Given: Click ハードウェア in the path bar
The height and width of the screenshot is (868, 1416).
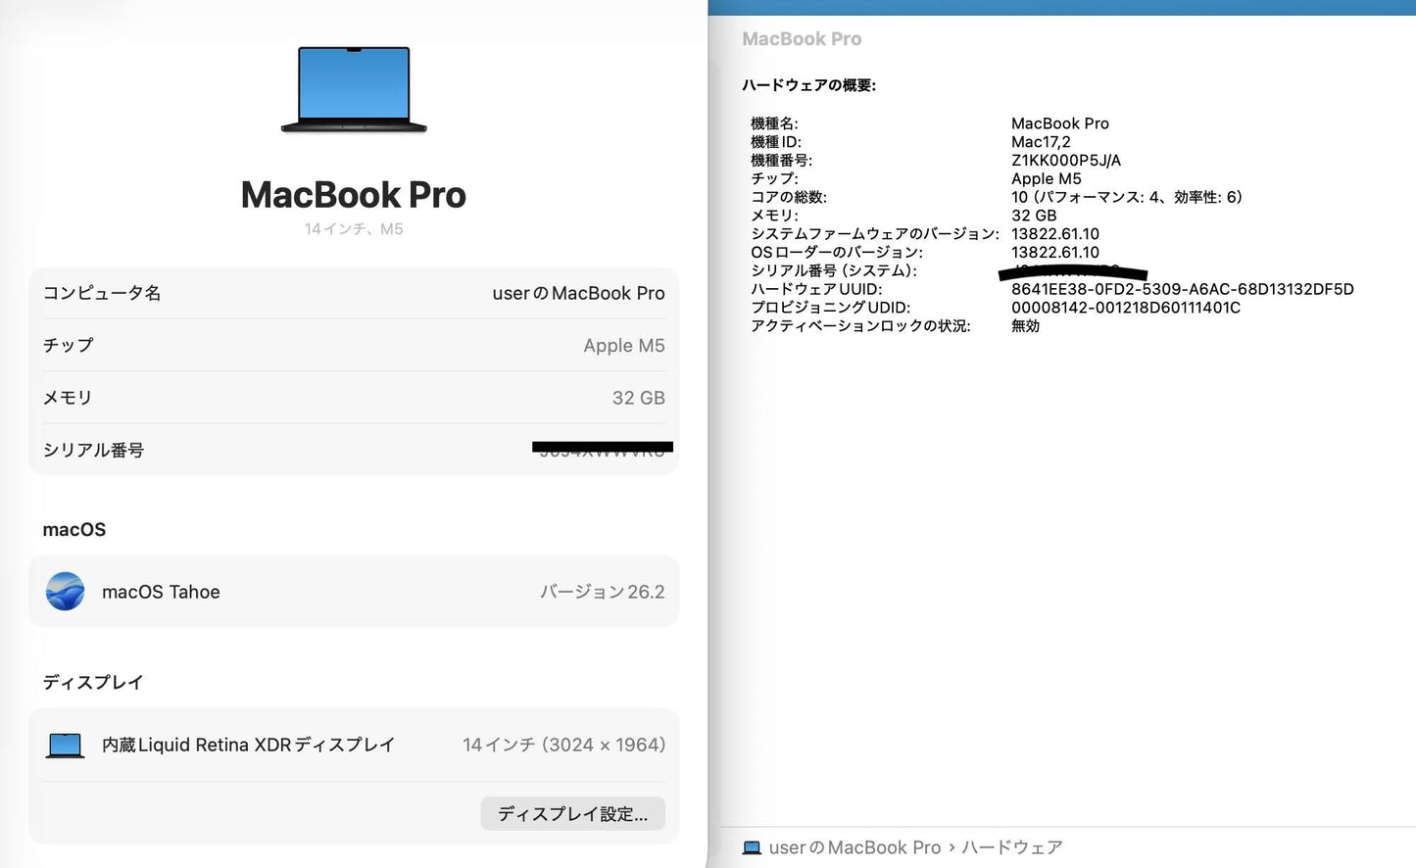Looking at the screenshot, I should tap(1011, 847).
